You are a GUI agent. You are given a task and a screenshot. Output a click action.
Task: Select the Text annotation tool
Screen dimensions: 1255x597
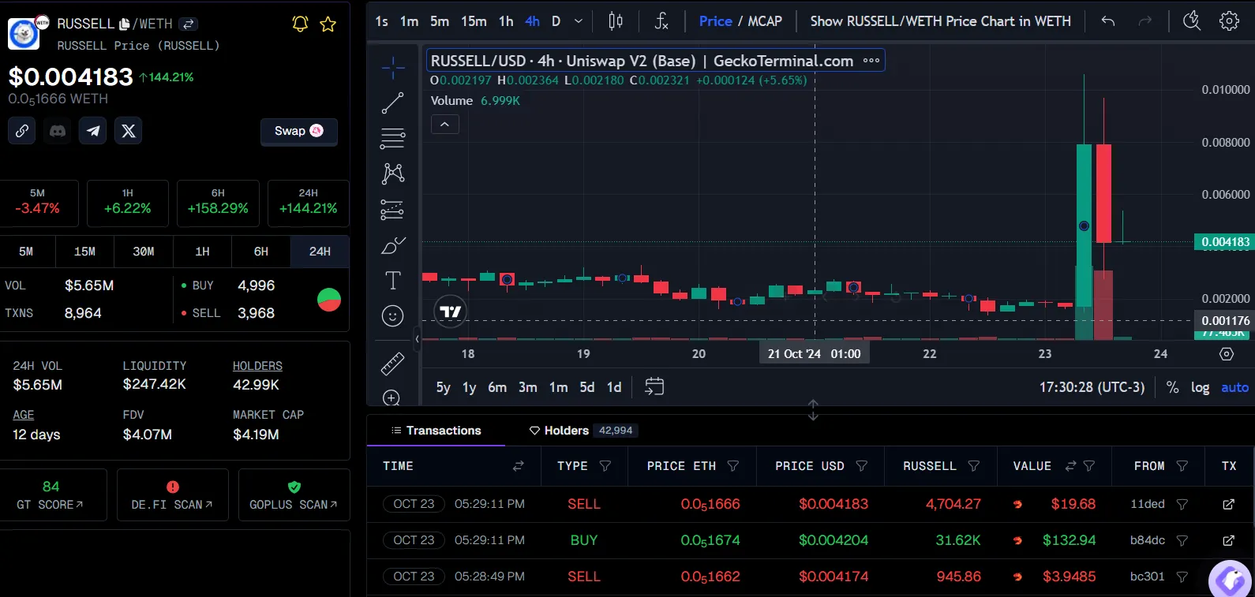[392, 280]
